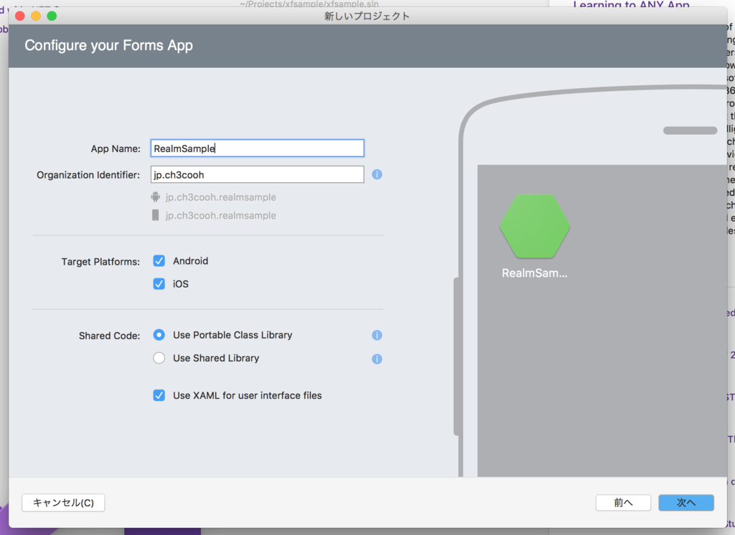Click iOS phone icon next to bundle identifier

coord(156,215)
